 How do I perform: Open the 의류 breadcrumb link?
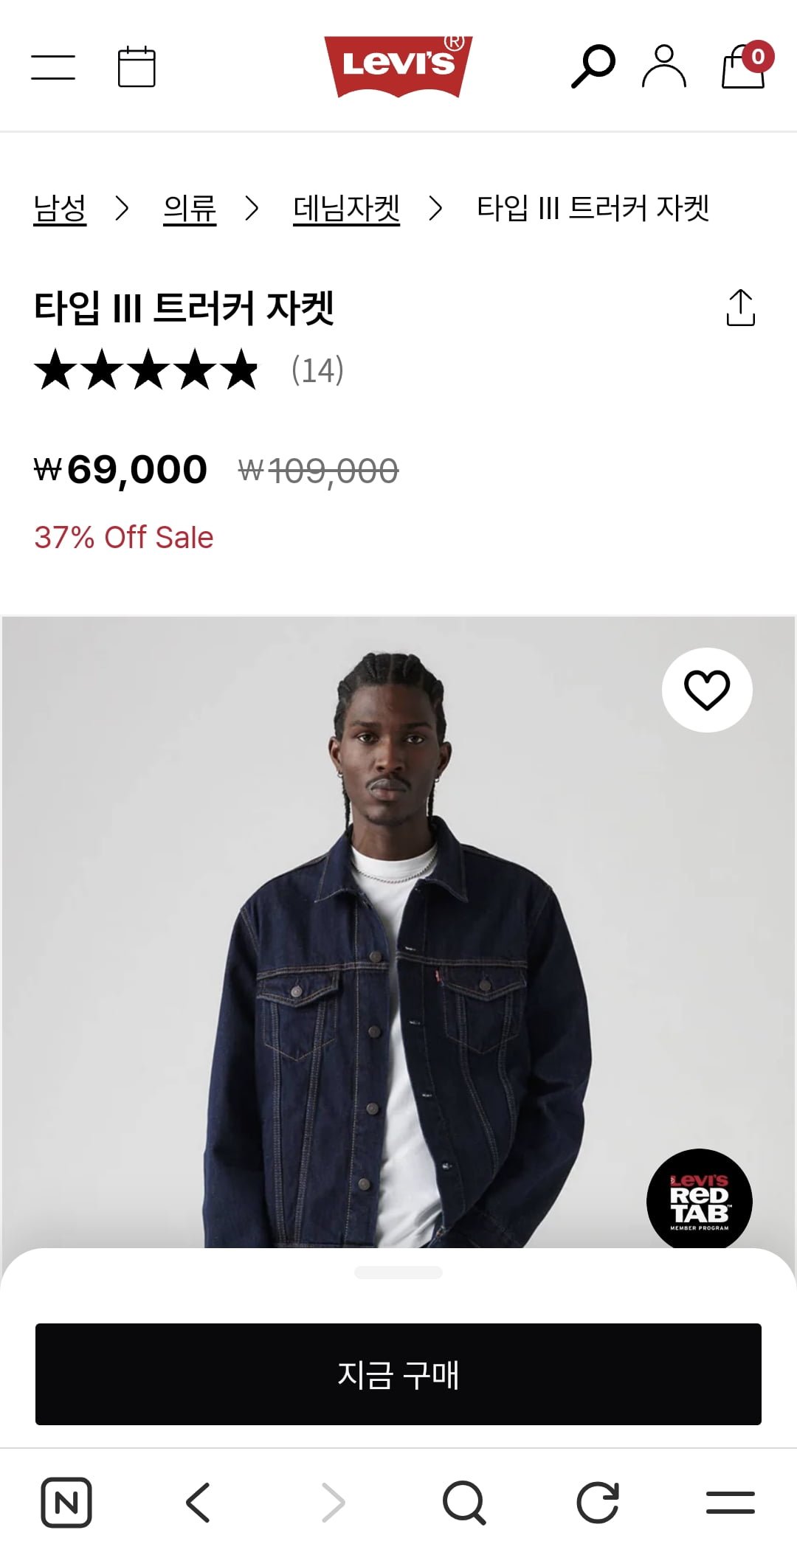190,209
